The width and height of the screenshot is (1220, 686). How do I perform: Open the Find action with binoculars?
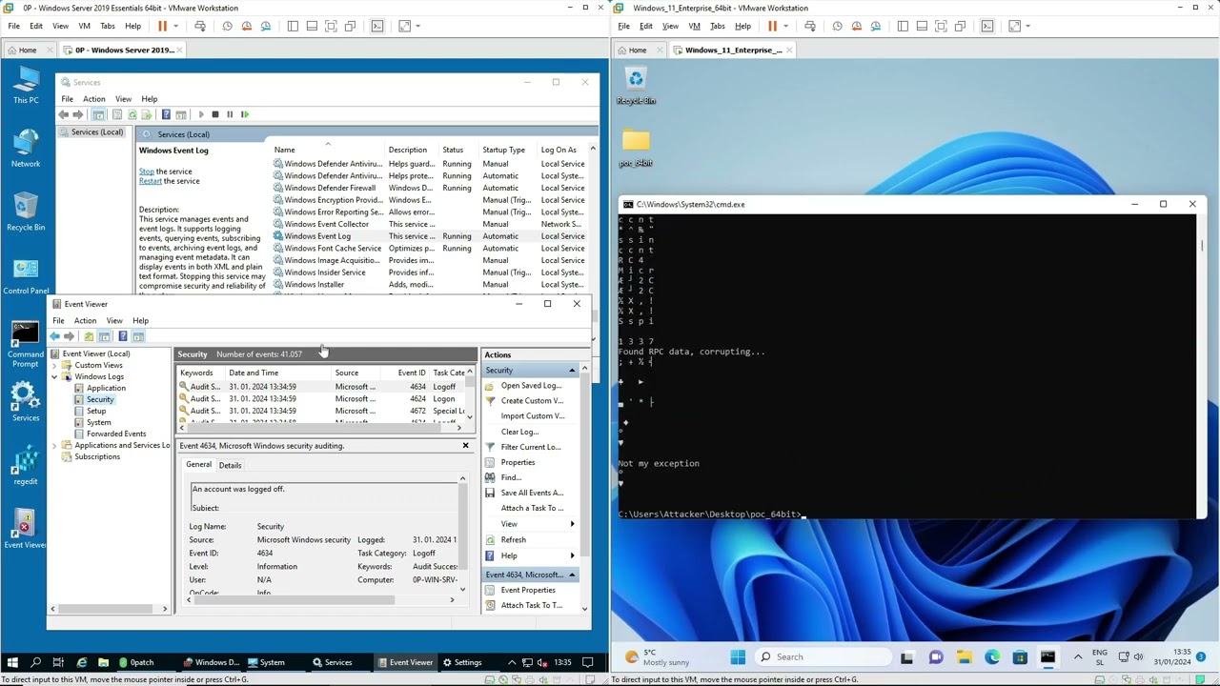511,477
